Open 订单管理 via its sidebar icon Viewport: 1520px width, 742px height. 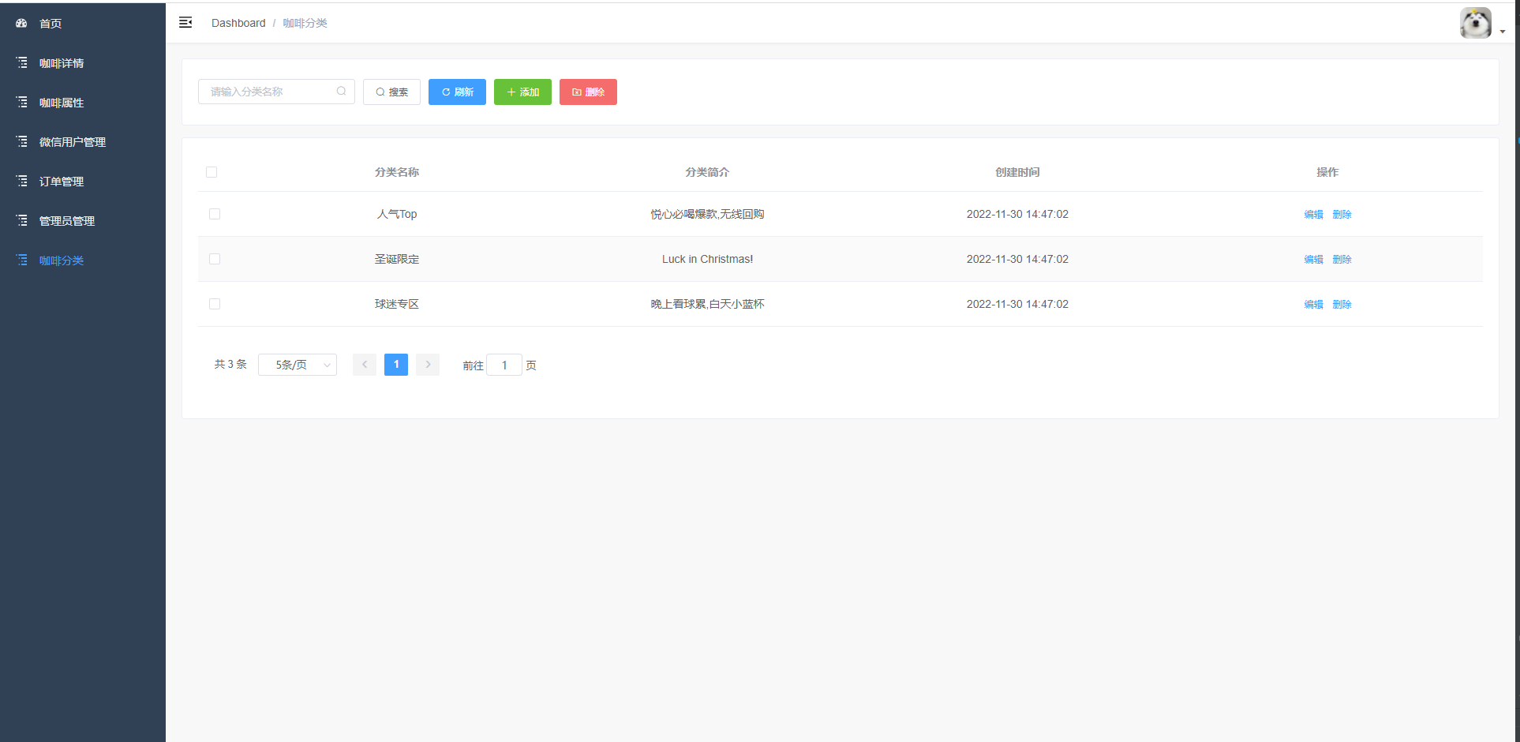tap(21, 181)
